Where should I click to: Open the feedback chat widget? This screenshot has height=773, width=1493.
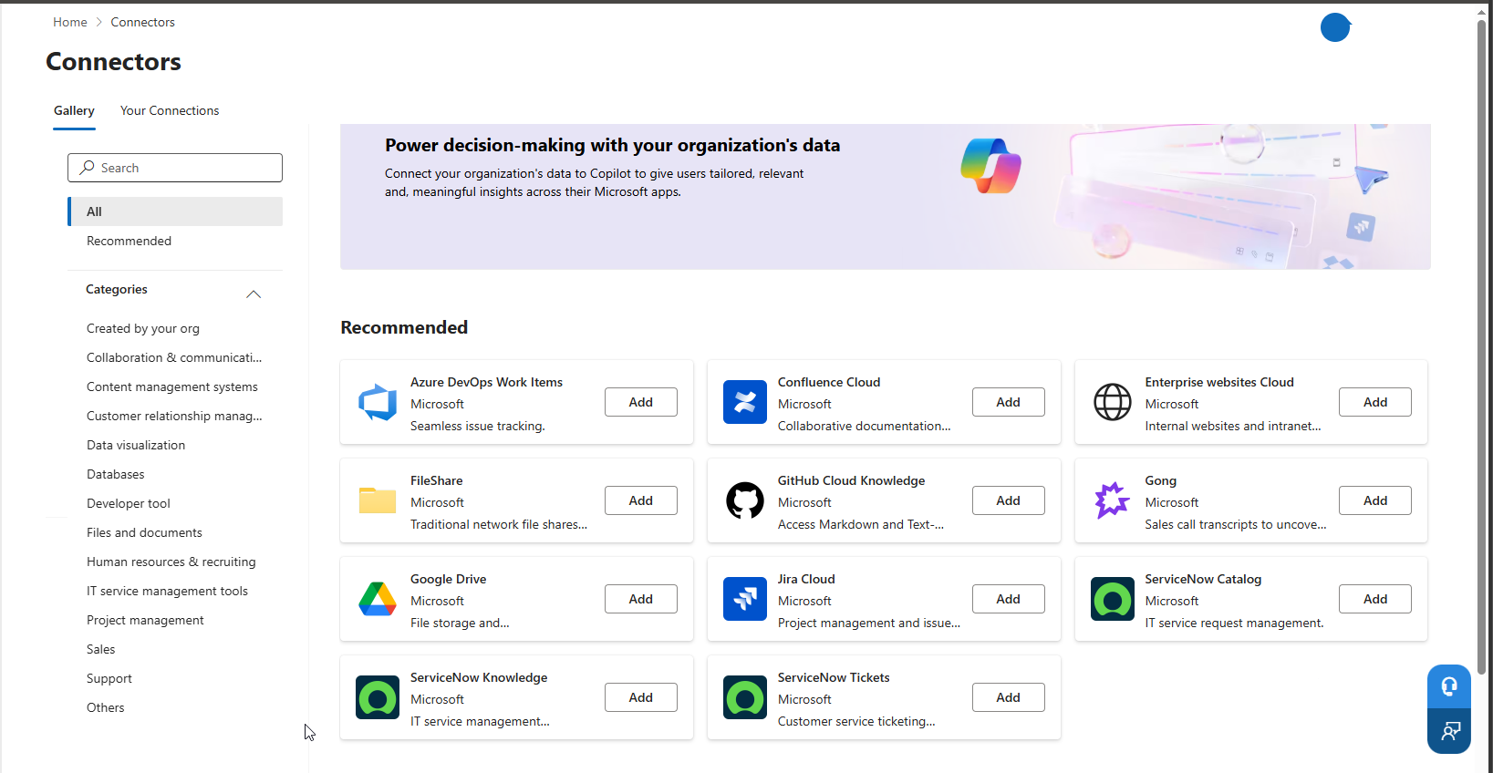tap(1449, 731)
